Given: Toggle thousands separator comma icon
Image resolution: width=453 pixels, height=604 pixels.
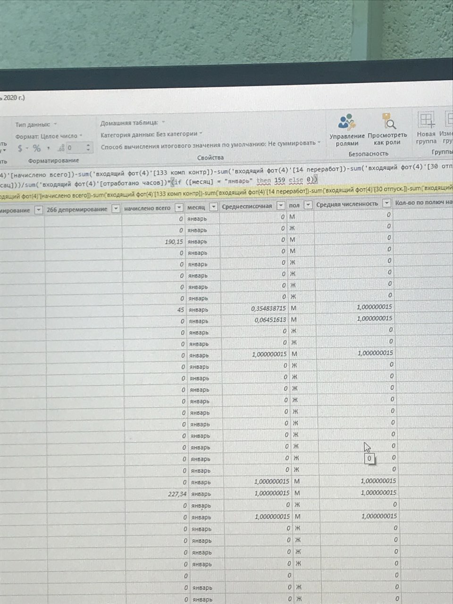Looking at the screenshot, I should point(48,148).
